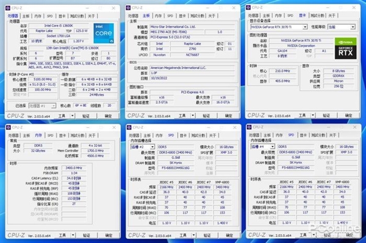The width and height of the screenshot is (366, 243).
Task: Click CPU-Z app icon in mainboard window title
Action: tap(128, 8)
